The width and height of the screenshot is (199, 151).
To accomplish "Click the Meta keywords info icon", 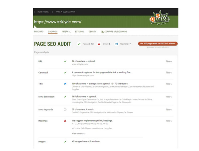I will tap(65, 109).
